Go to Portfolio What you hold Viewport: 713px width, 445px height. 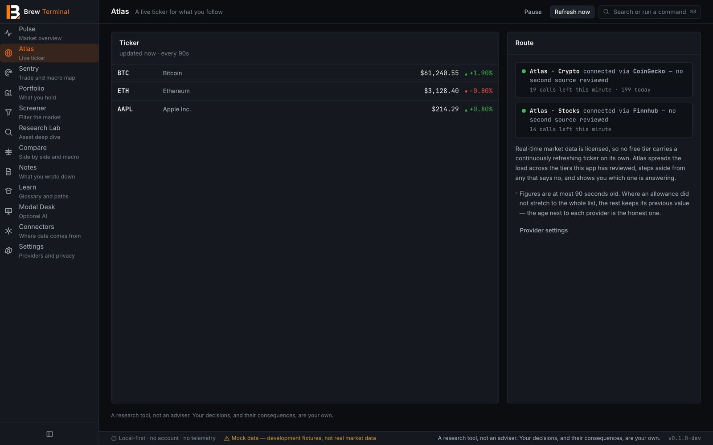(x=49, y=93)
